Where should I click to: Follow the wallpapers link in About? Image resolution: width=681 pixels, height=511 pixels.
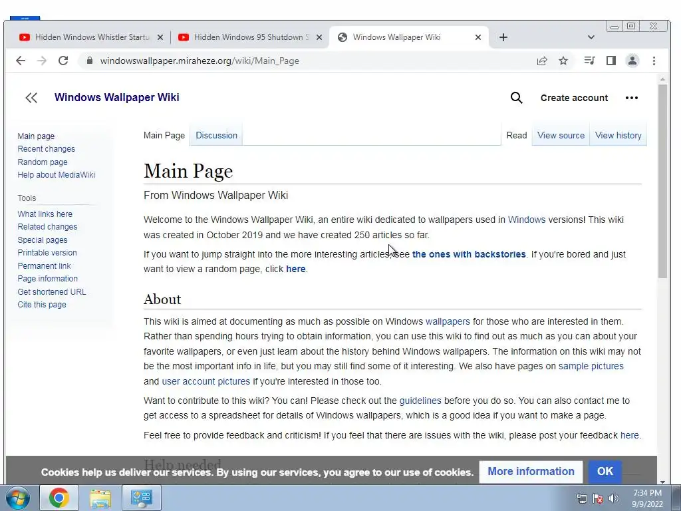tap(448, 321)
